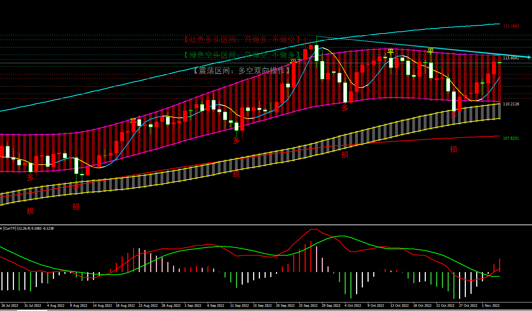Click the 110.2126 price level label
Screen dimensions: 532x311
coord(511,104)
